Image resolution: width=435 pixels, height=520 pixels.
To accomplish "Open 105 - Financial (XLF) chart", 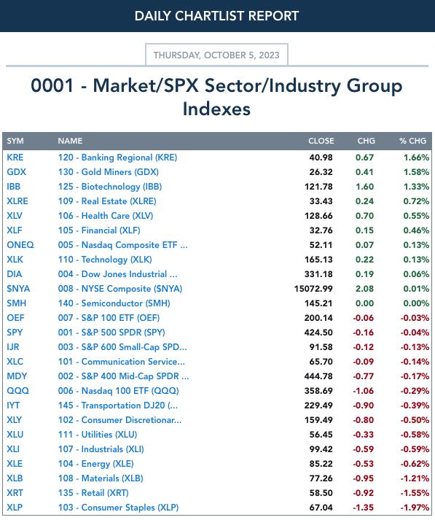I will click(x=99, y=230).
